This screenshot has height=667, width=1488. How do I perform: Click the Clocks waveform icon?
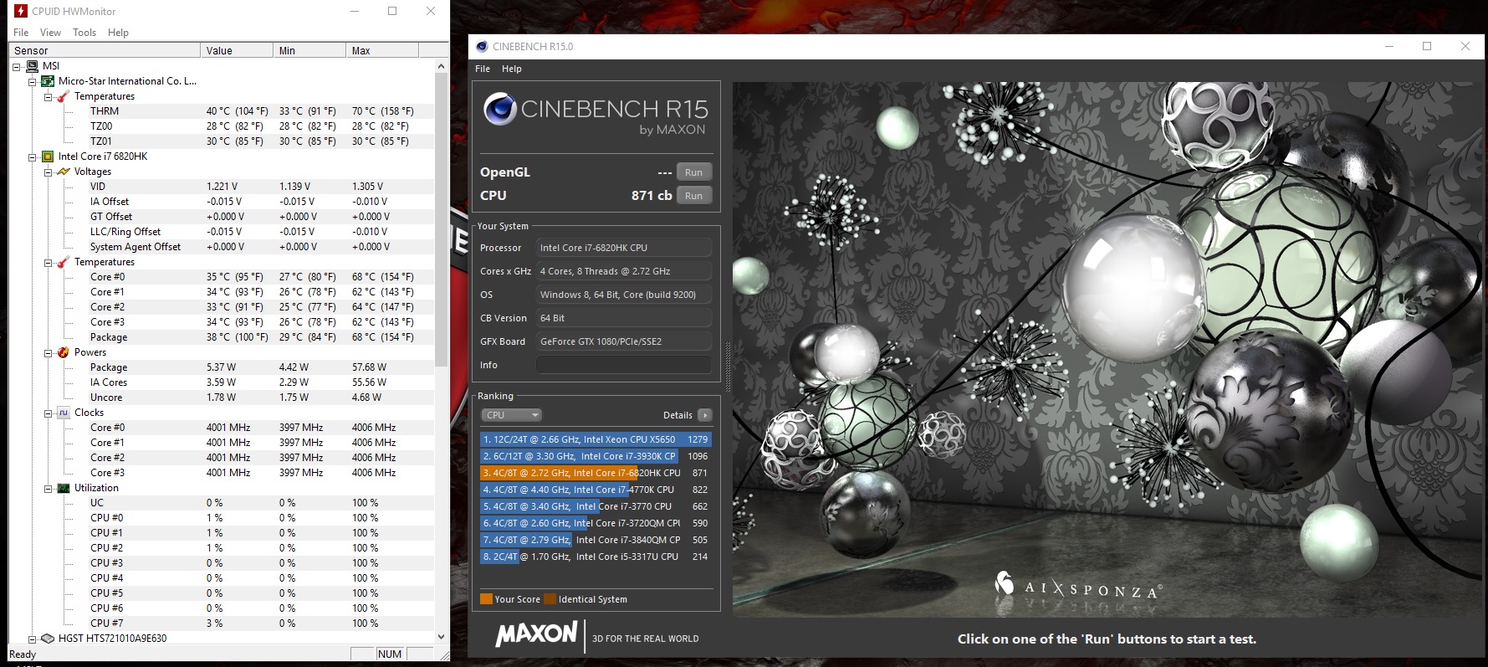click(63, 413)
